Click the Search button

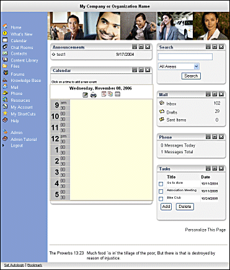click(191, 76)
